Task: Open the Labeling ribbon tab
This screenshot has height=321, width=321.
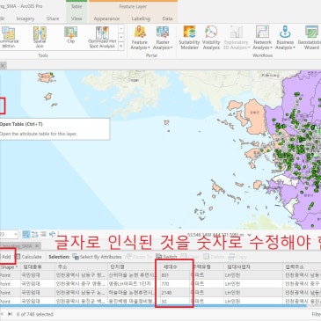Action: pyautogui.click(x=141, y=18)
